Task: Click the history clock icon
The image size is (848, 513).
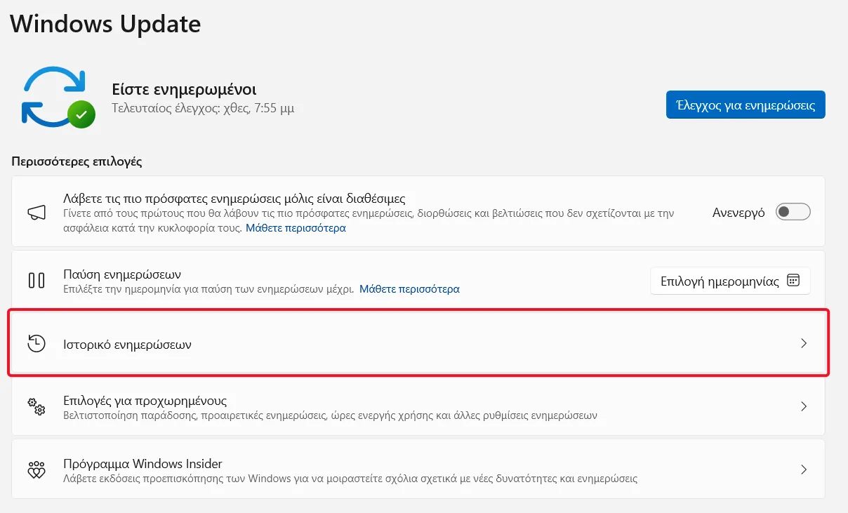Action: pyautogui.click(x=37, y=343)
